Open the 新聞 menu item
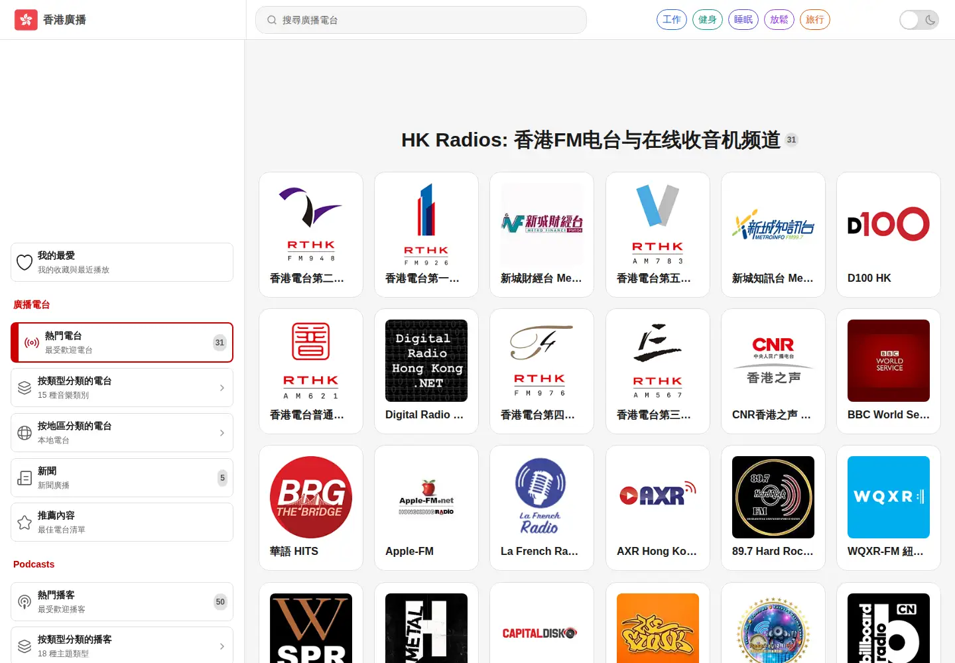This screenshot has width=955, height=663. pos(122,478)
